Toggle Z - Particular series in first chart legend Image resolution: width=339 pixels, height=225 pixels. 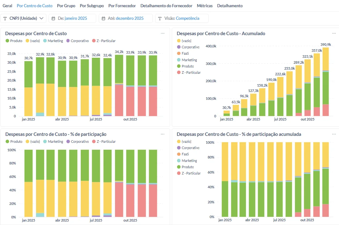104,41
